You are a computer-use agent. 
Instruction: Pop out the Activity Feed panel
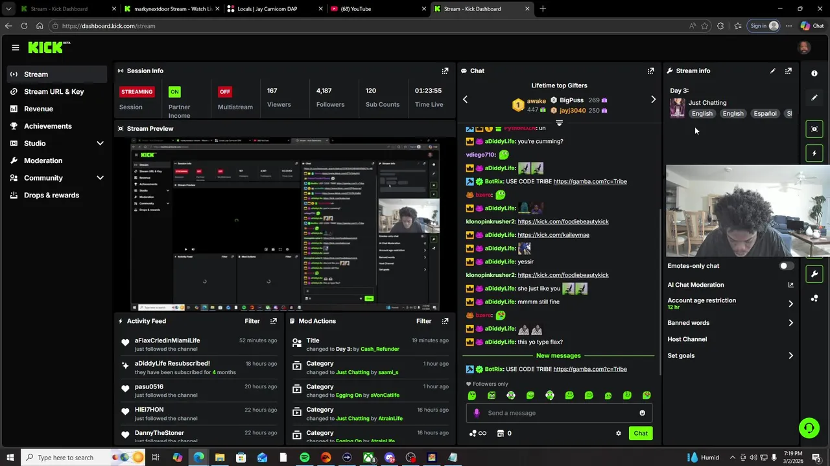pos(273,321)
